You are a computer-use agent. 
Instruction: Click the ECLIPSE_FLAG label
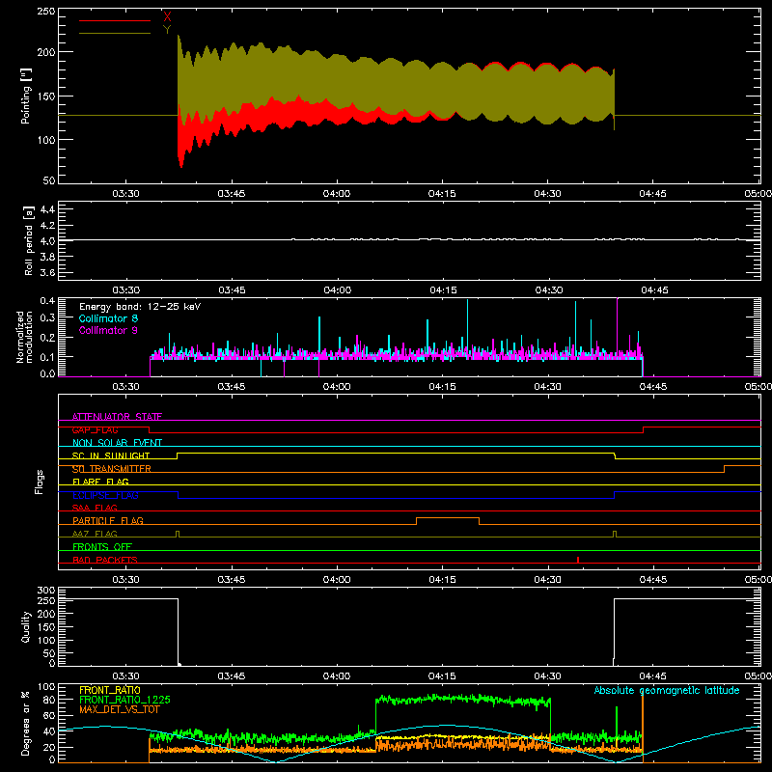(x=105, y=495)
